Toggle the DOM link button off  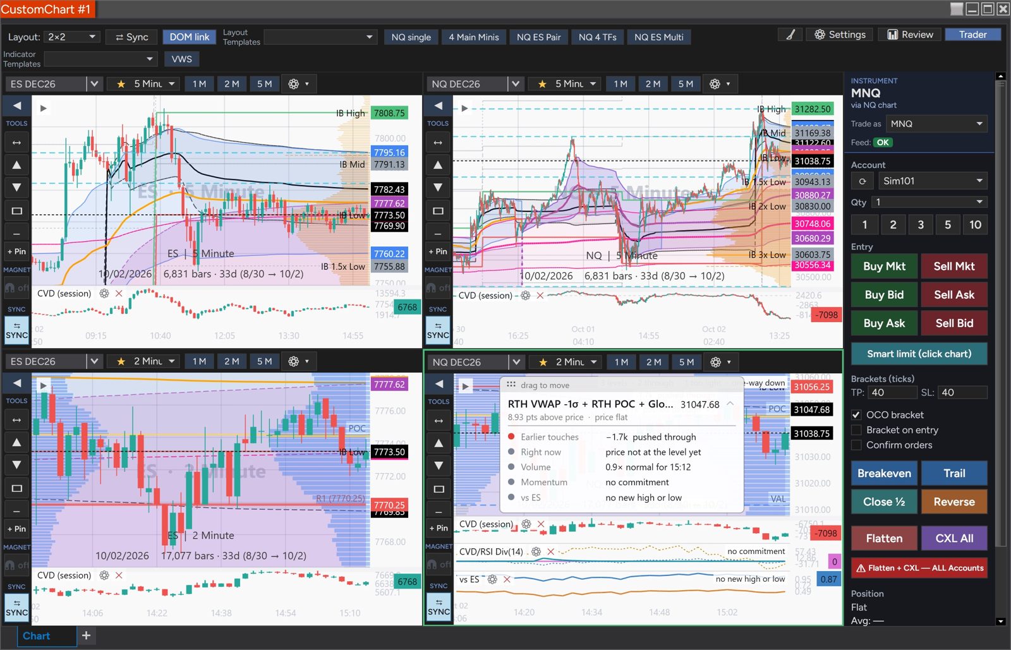(x=189, y=37)
